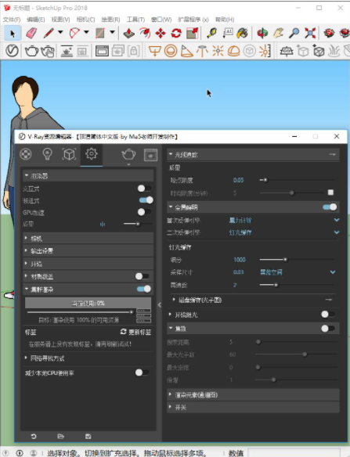Expand the environment section
This screenshot has height=457, width=350.
click(x=88, y=264)
